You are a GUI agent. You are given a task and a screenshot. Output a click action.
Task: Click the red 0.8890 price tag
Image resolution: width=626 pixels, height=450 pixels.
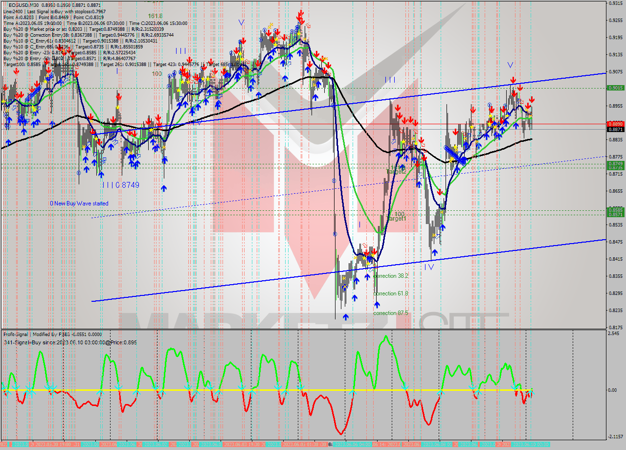pos(615,124)
